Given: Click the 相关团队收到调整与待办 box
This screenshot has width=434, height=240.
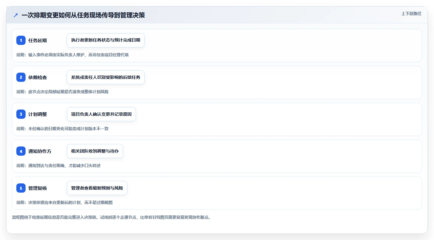Looking at the screenshot, I should click(95, 151).
